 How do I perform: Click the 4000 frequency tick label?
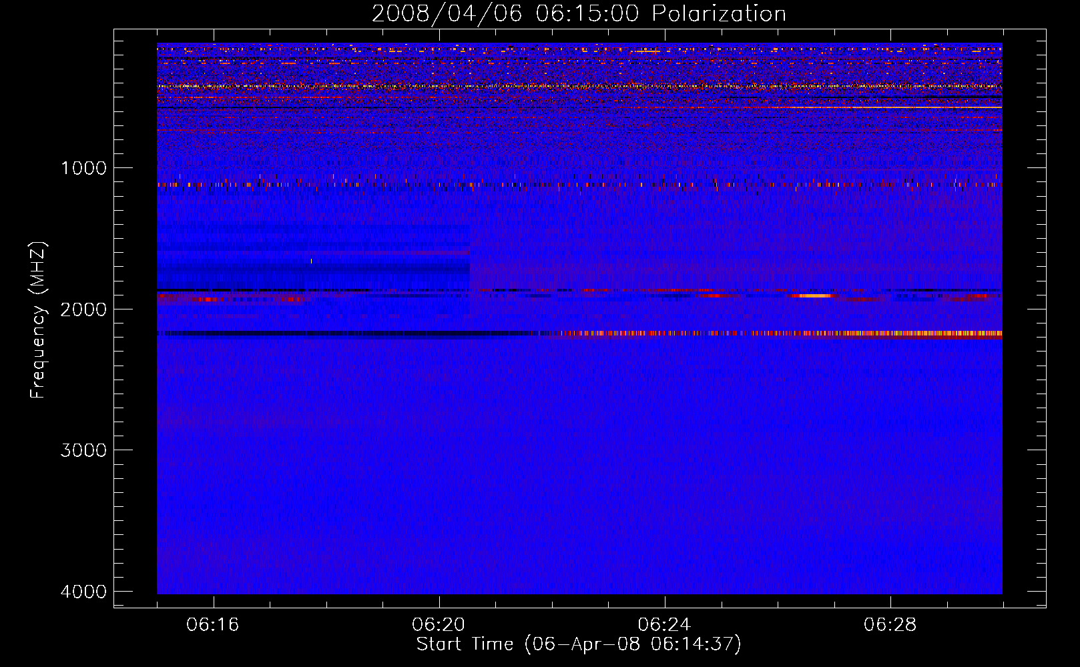coord(83,591)
